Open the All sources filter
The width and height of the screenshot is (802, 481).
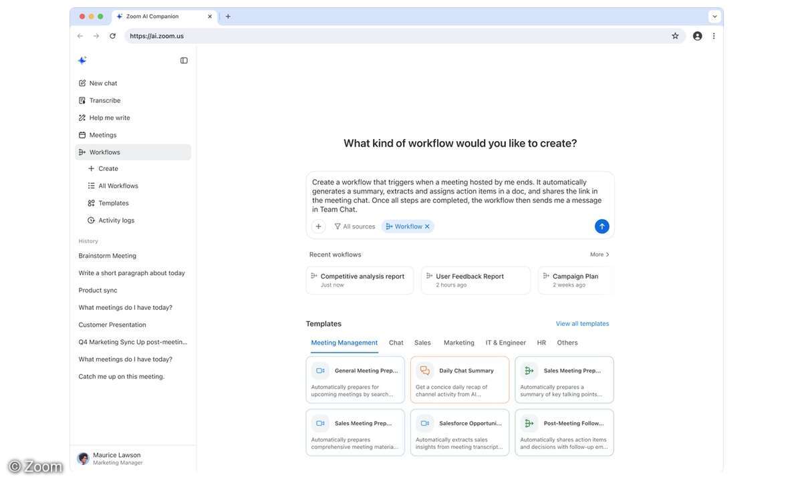coord(355,226)
